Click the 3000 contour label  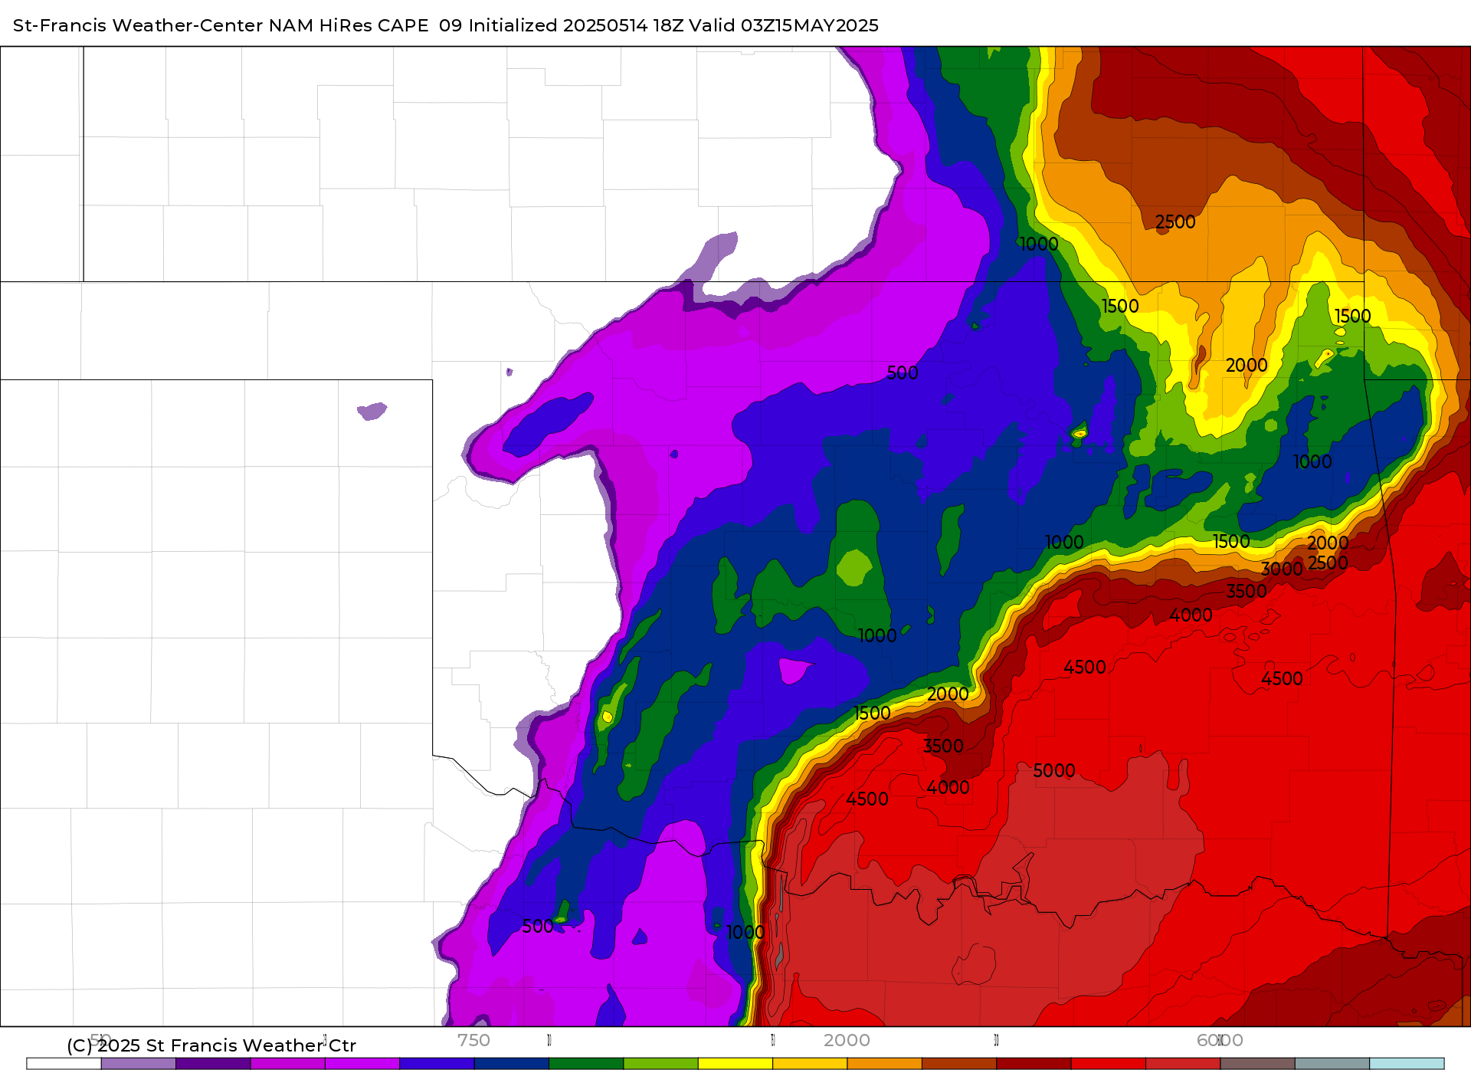[1282, 569]
